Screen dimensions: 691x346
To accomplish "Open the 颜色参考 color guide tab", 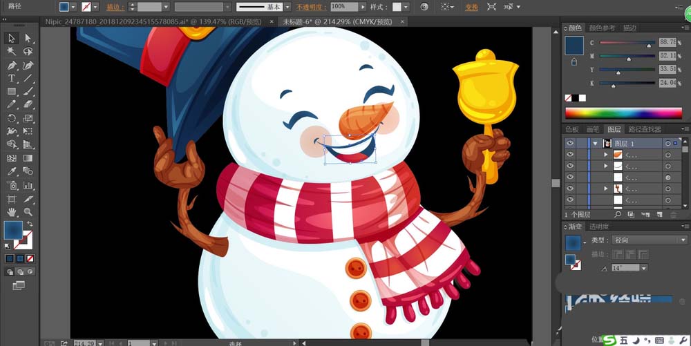I will point(602,28).
